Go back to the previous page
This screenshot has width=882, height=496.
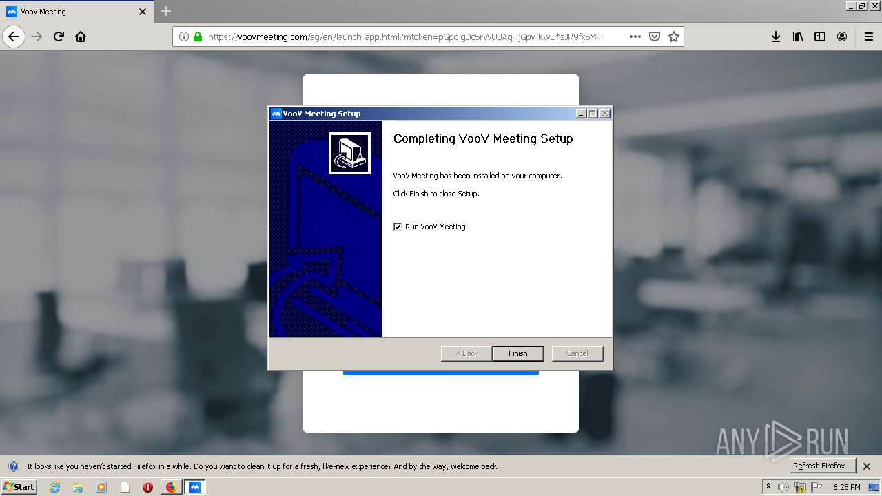[14, 37]
